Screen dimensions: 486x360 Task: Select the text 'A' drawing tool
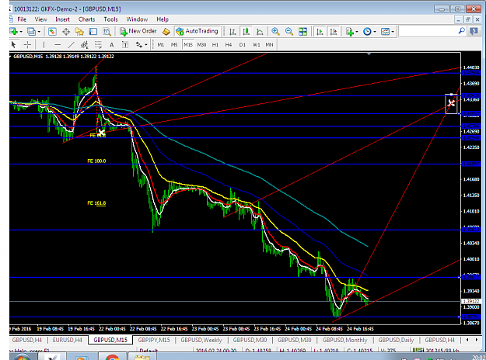[111, 45]
